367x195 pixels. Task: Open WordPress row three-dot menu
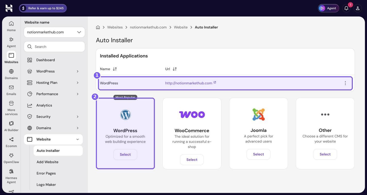point(345,83)
